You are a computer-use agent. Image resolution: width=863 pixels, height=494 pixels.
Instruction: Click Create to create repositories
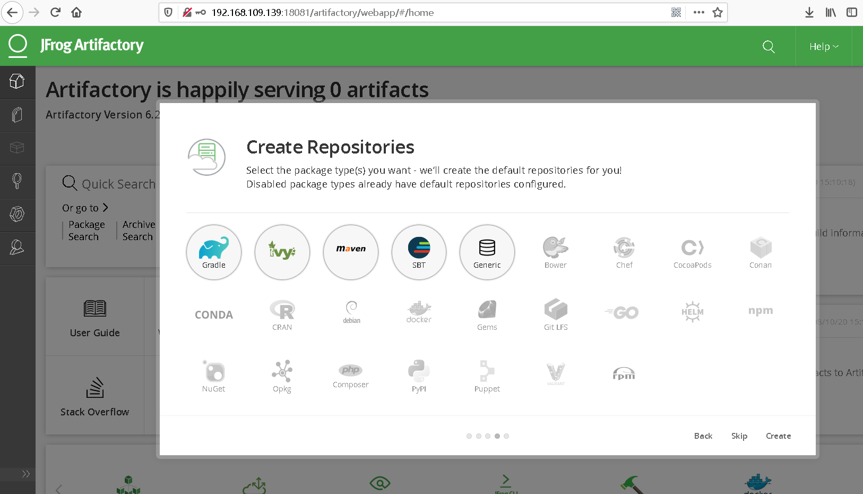(x=779, y=436)
